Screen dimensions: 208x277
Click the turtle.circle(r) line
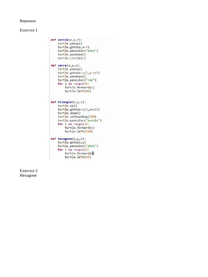(71, 58)
